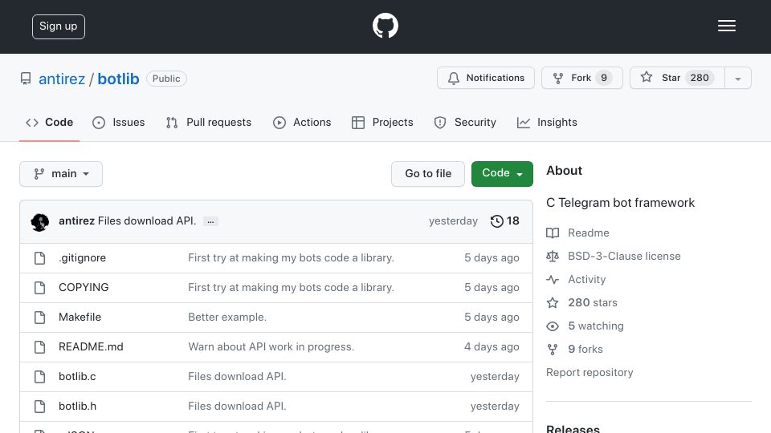
Task: Open .gitignore row's 'First try' commit message
Action: pos(291,257)
